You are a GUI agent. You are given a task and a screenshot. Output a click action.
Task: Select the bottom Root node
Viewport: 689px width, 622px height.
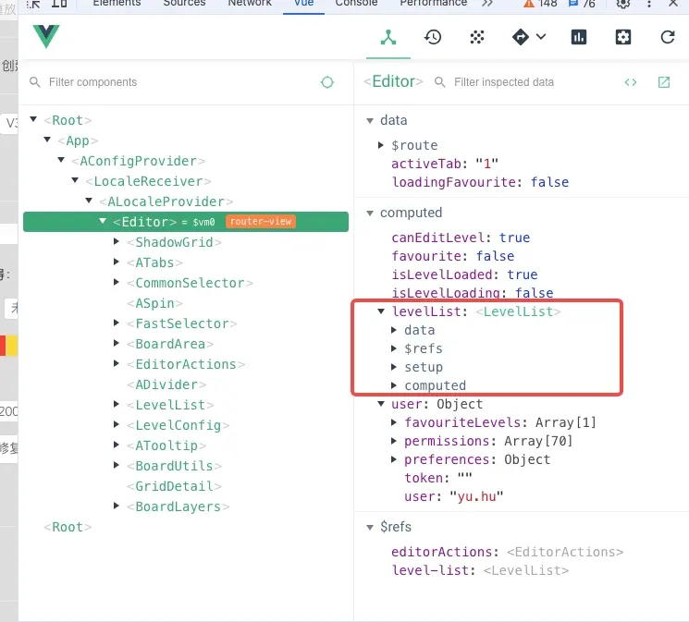click(68, 527)
